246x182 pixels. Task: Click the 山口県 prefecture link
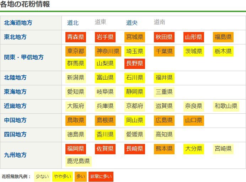click(x=194, y=120)
